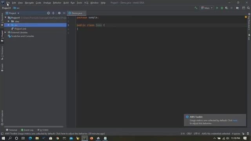Open the Build menu

pos(66,3)
